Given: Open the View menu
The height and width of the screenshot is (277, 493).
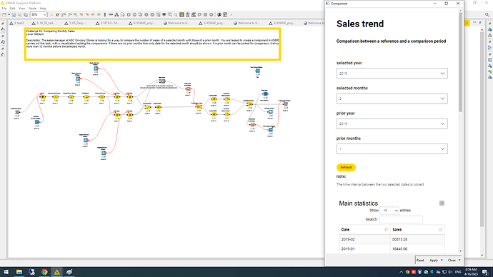Looking at the screenshot, I should click(21, 9).
